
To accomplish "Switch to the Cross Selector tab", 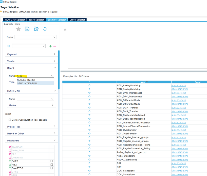I will 77,20.
